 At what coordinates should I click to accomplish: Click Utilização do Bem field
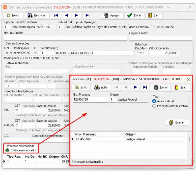(96, 71)
